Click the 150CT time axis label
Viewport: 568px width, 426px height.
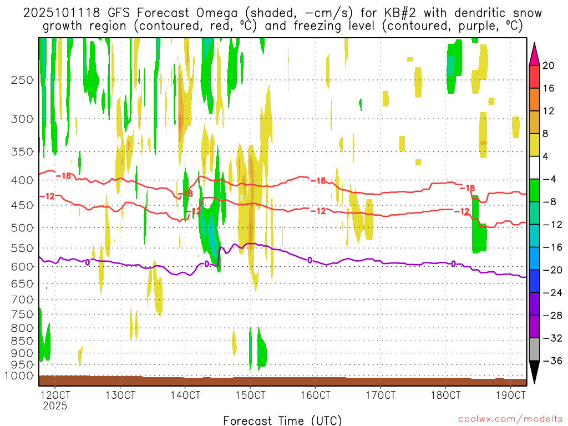click(x=250, y=395)
